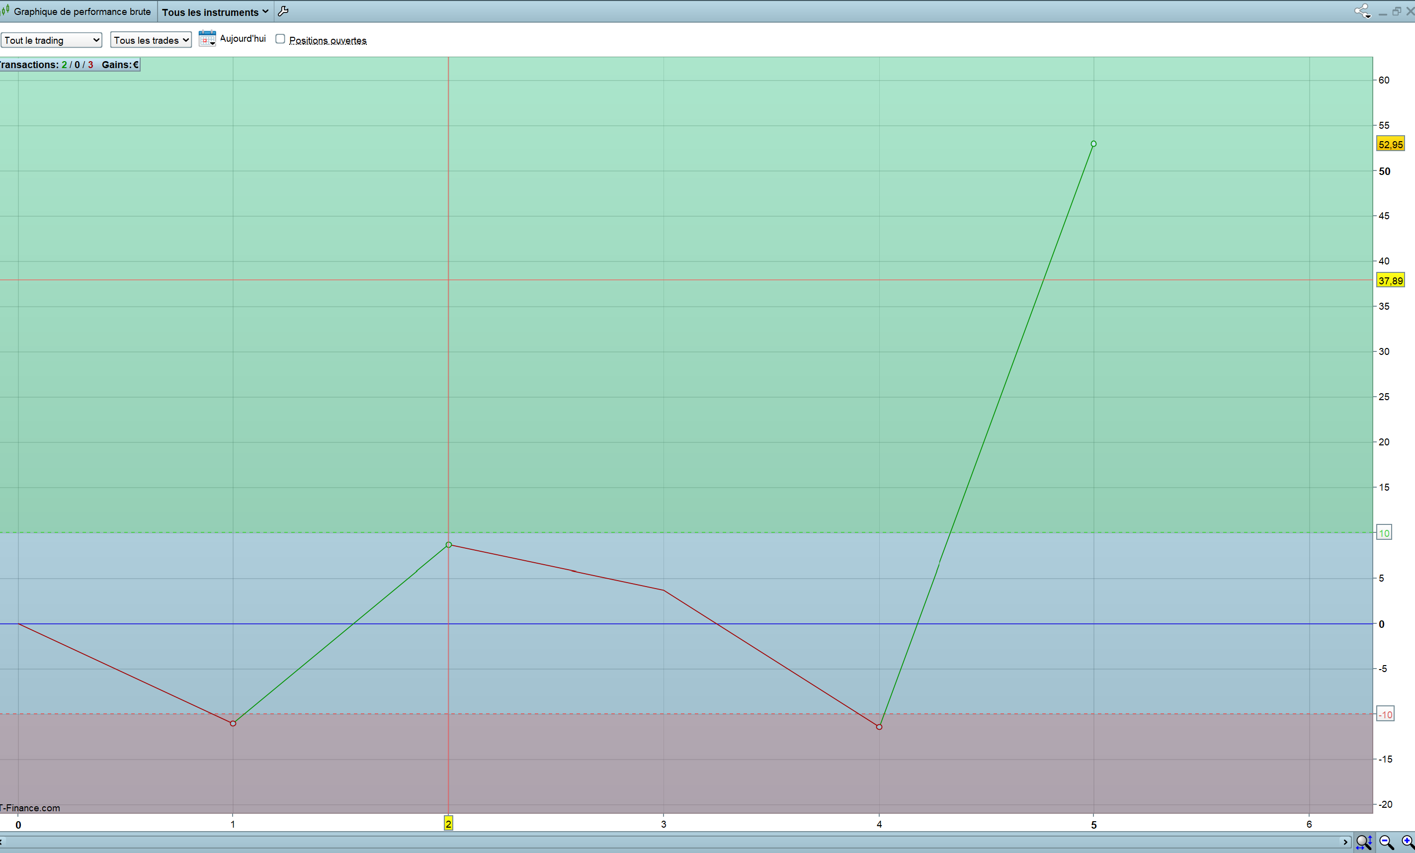Click the share icon in title bar
1415x853 pixels.
pyautogui.click(x=1362, y=11)
